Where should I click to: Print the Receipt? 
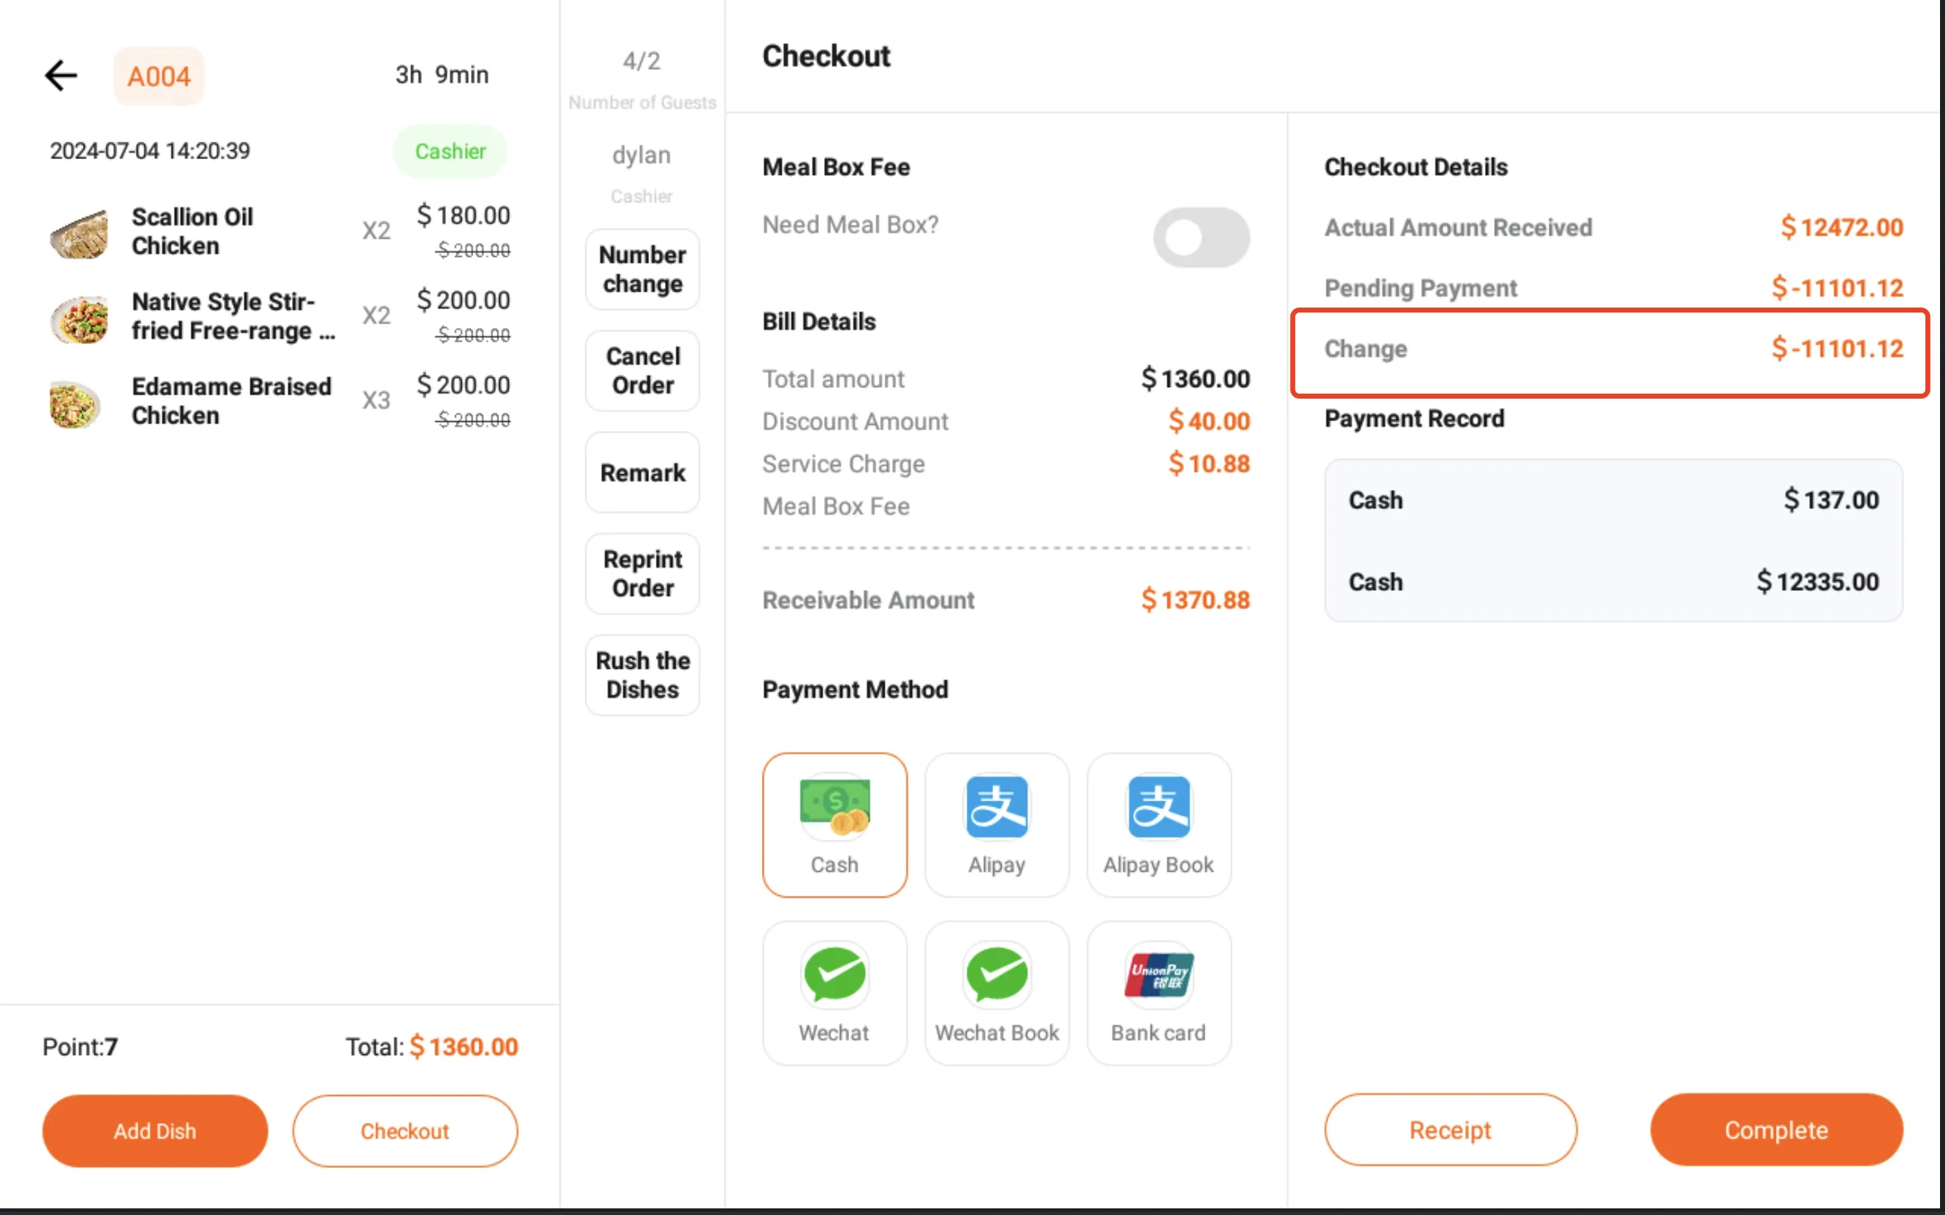click(x=1450, y=1130)
